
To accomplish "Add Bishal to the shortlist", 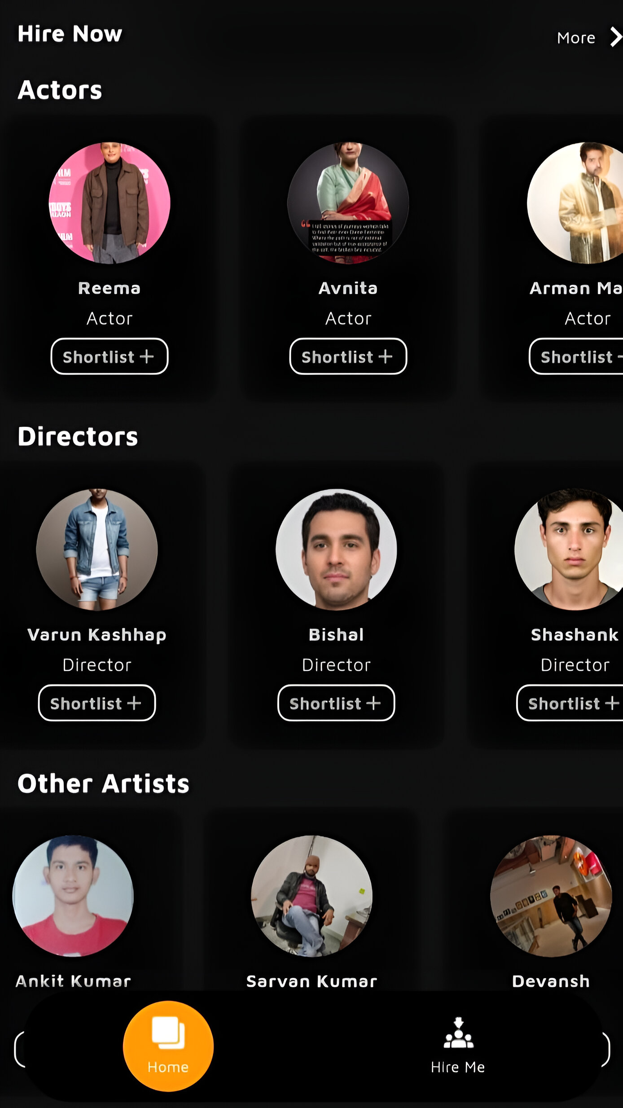I will [x=336, y=703].
